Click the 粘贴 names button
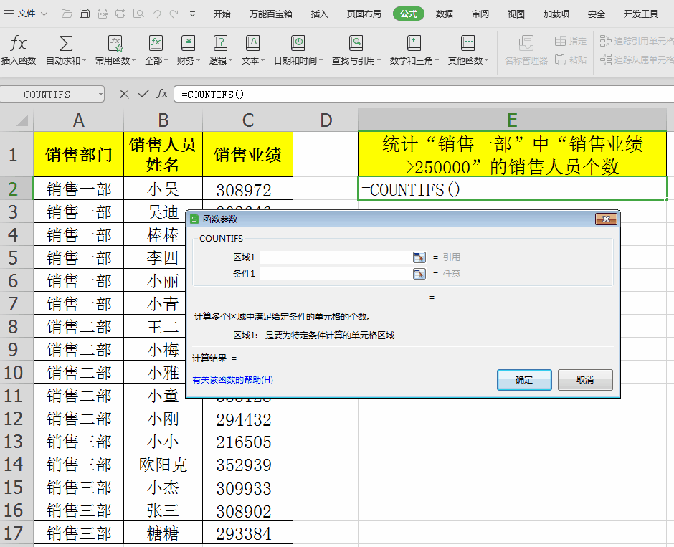 [x=571, y=60]
